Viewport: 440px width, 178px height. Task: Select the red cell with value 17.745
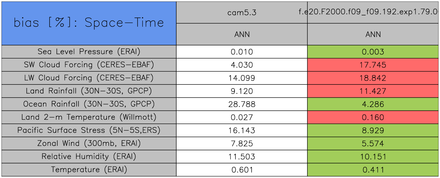pyautogui.click(x=373, y=65)
